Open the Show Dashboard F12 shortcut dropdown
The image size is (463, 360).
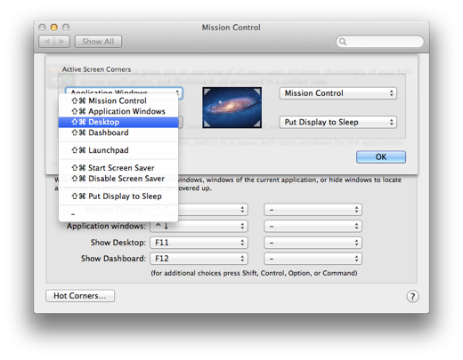(x=199, y=259)
